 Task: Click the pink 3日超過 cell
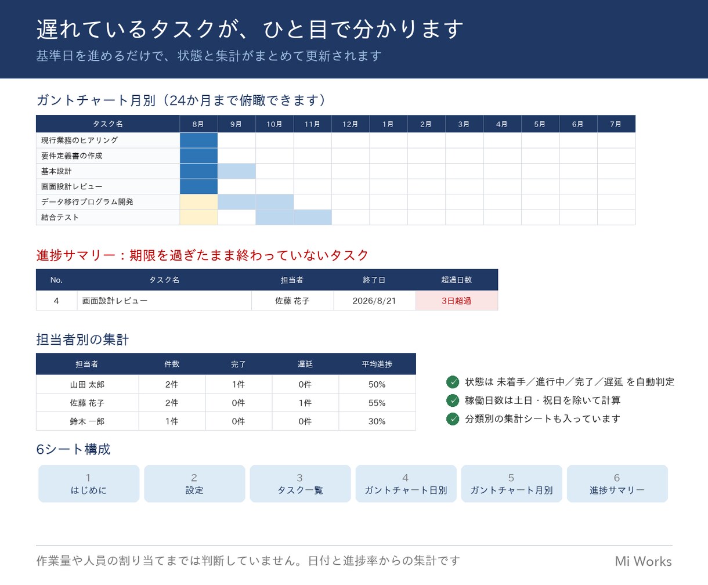tap(457, 301)
